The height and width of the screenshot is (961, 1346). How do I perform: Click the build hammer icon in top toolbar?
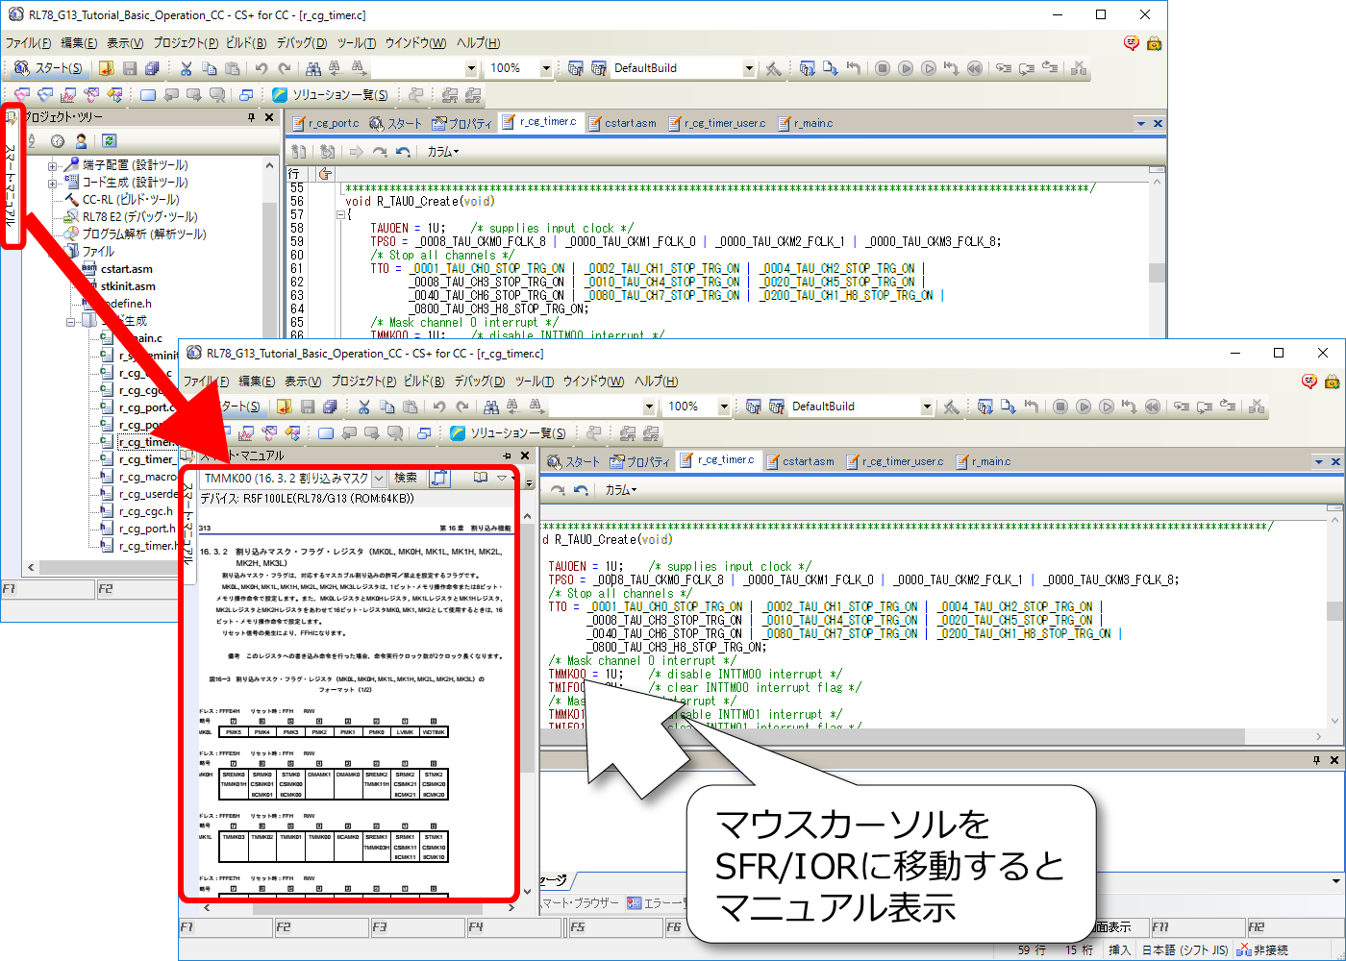click(773, 68)
